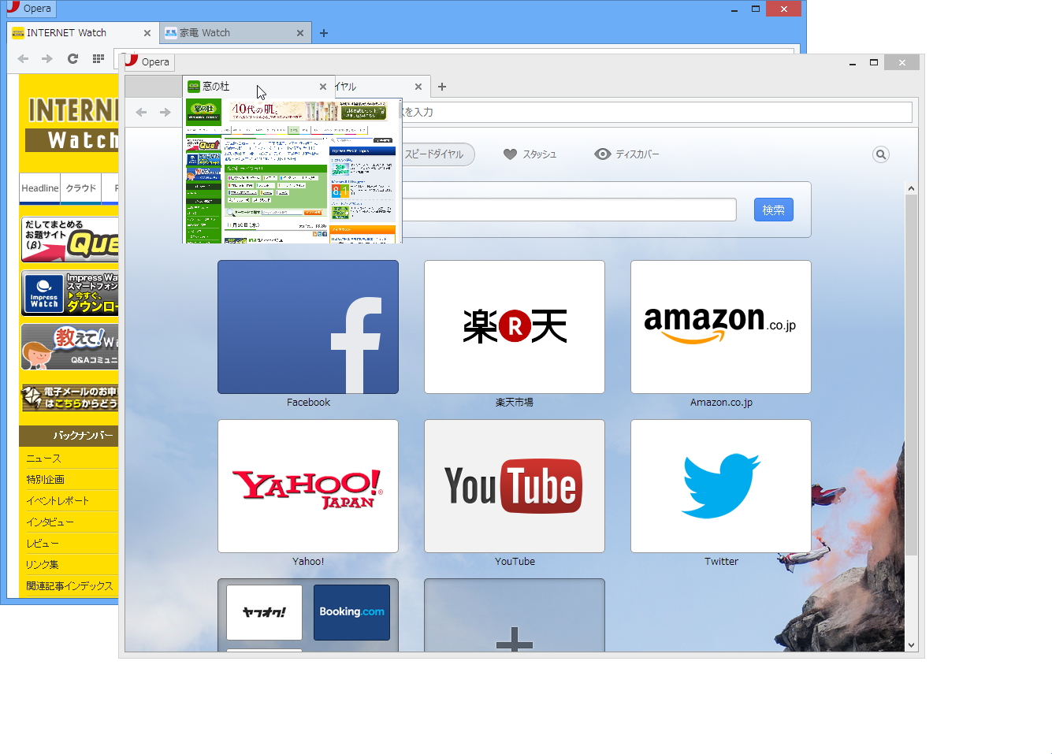Open 関連記事インデックス link
The height and width of the screenshot is (754, 1052).
coord(69,586)
